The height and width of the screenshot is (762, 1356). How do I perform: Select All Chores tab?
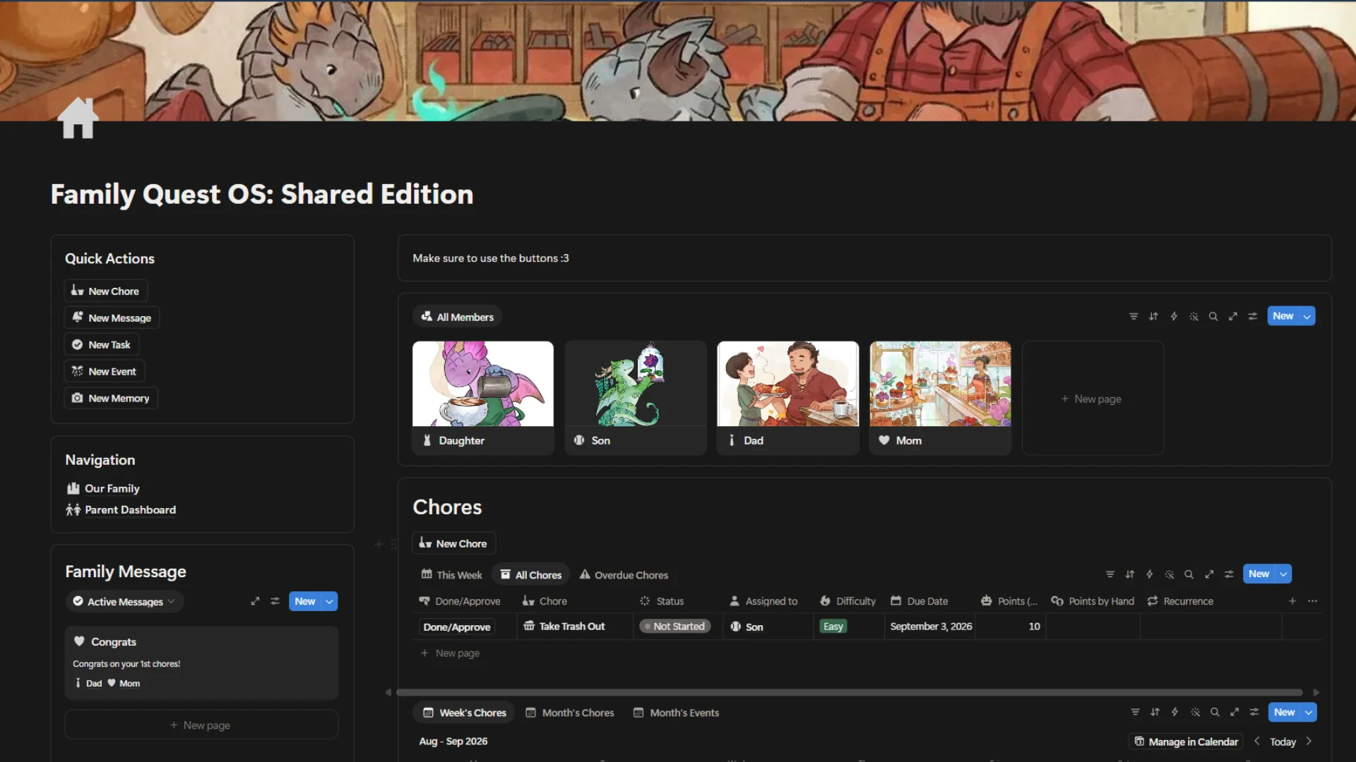click(x=531, y=575)
